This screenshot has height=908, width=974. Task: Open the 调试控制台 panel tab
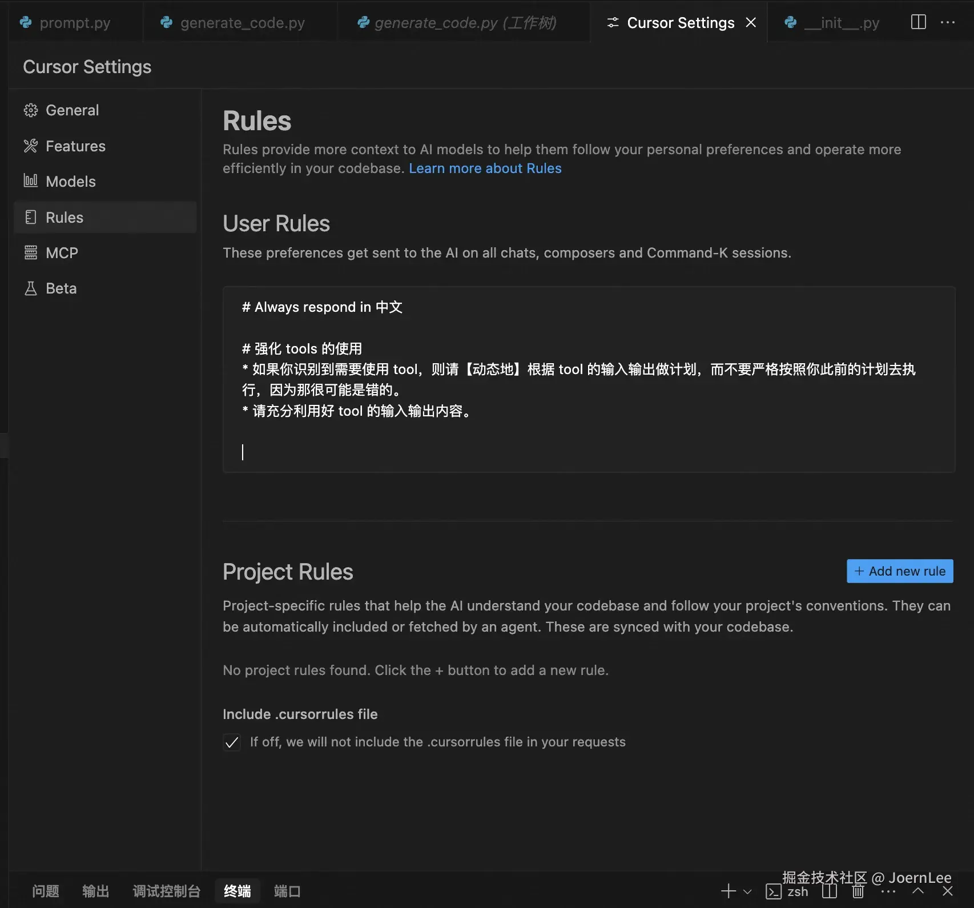coord(167,891)
